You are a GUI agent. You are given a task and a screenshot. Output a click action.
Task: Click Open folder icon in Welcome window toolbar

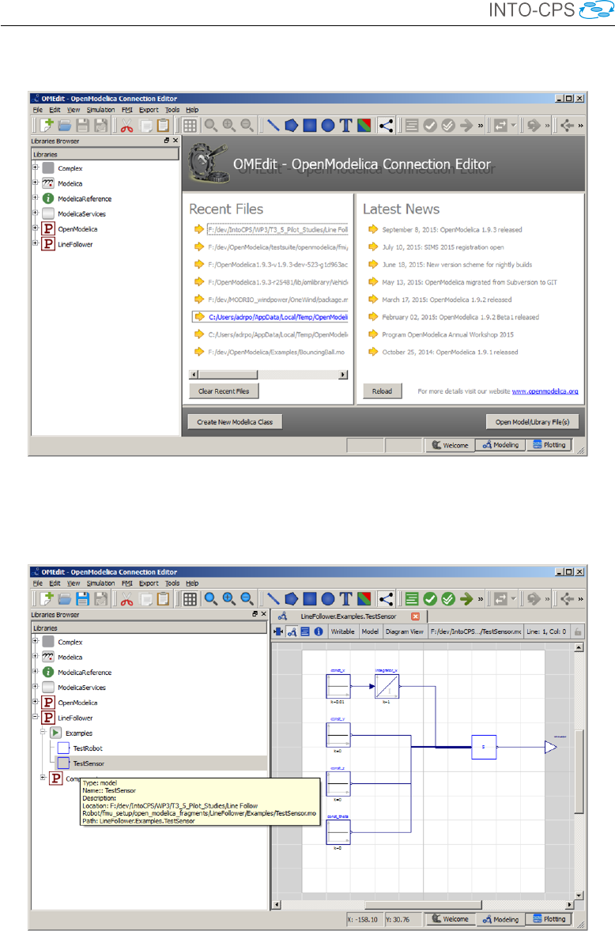coord(65,126)
